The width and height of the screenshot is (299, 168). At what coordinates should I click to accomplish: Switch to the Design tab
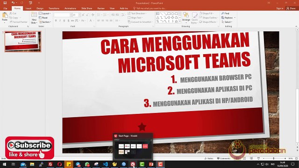pyautogui.click(x=40, y=8)
